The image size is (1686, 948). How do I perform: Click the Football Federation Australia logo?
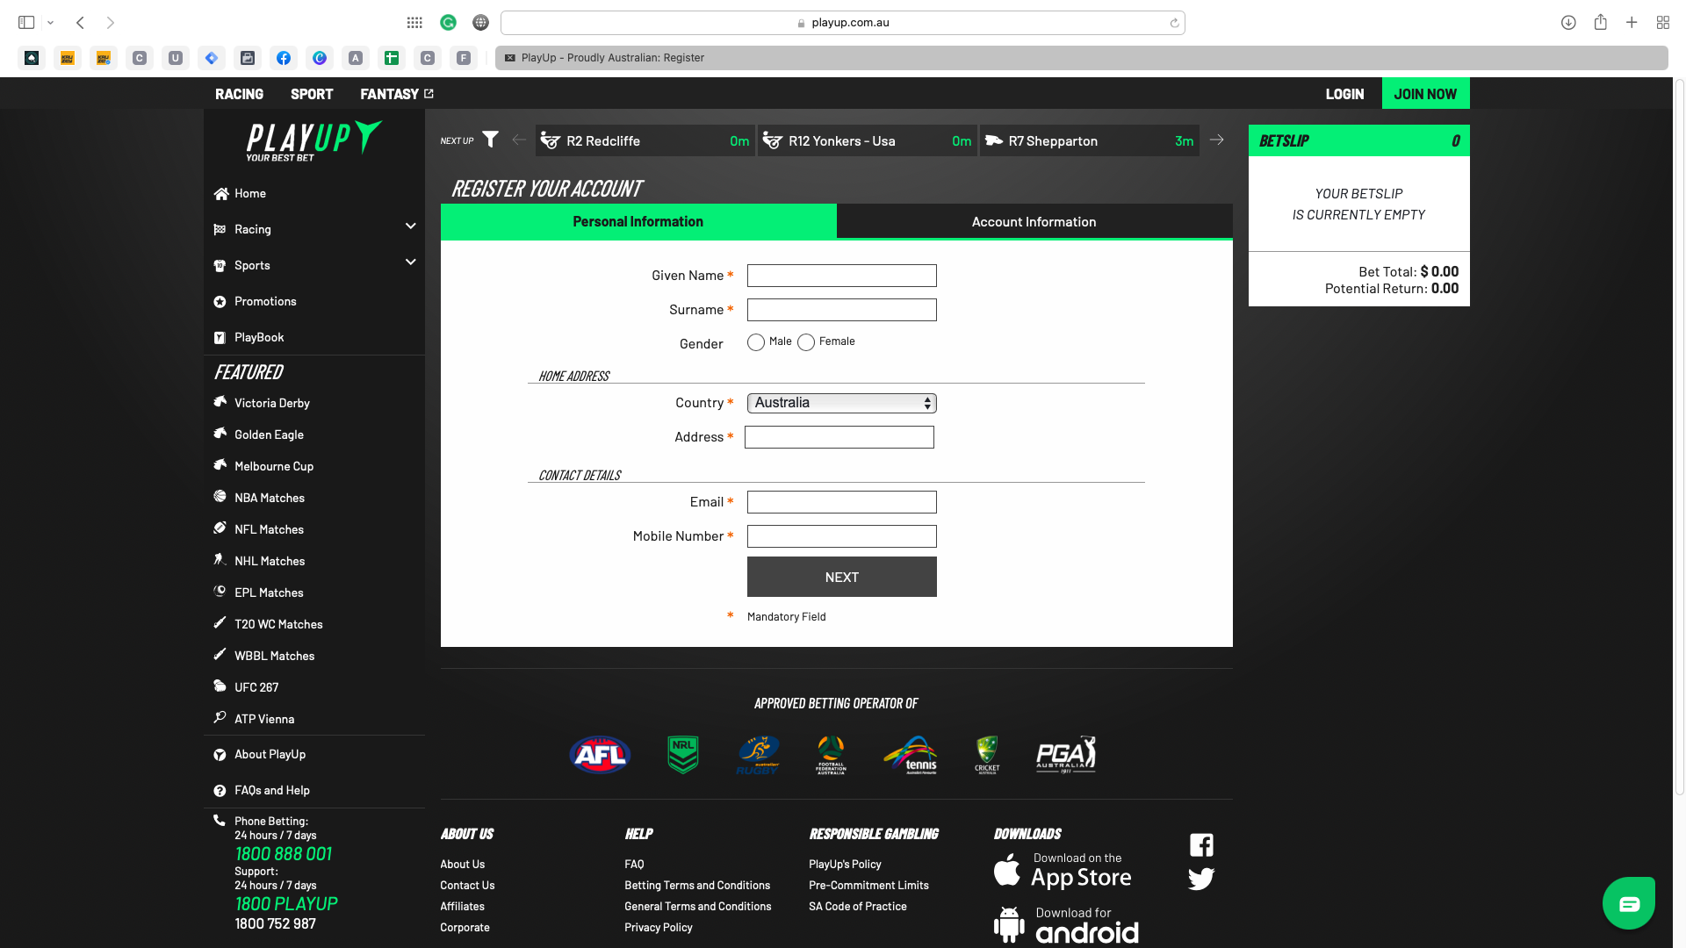[x=831, y=755]
